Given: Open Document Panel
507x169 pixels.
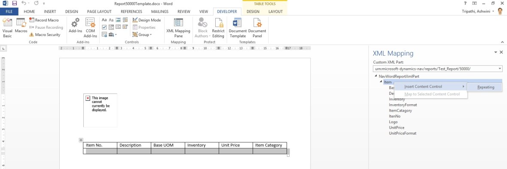Looking at the screenshot, I should click(257, 28).
